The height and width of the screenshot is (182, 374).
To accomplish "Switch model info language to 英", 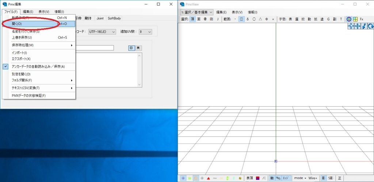I will [x=138, y=48].
